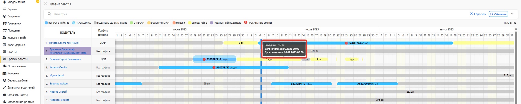Click the 4 дн yellow bar in row 3
Screen dimensions: 521x104
(x=319, y=59)
